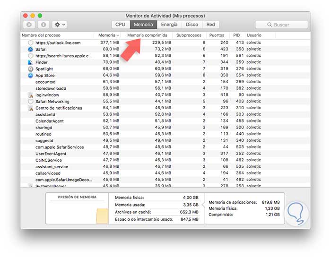This screenshot has height=258, width=331.
Task: Select the Memoria tab
Action: click(x=143, y=25)
